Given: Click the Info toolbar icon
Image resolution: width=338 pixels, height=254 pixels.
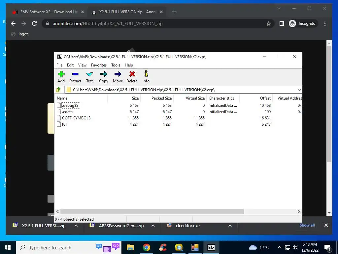Looking at the screenshot, I should (146, 77).
